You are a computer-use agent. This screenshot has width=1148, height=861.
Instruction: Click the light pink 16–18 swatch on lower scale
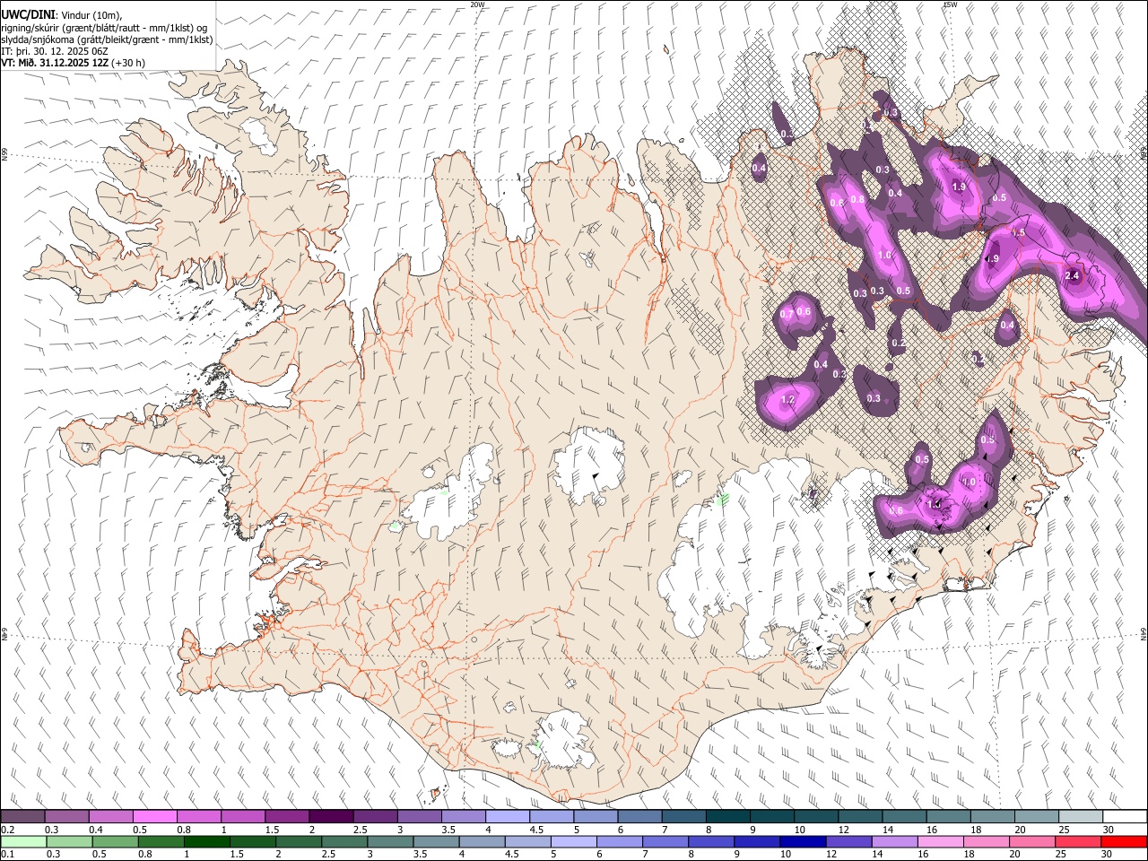(x=940, y=841)
